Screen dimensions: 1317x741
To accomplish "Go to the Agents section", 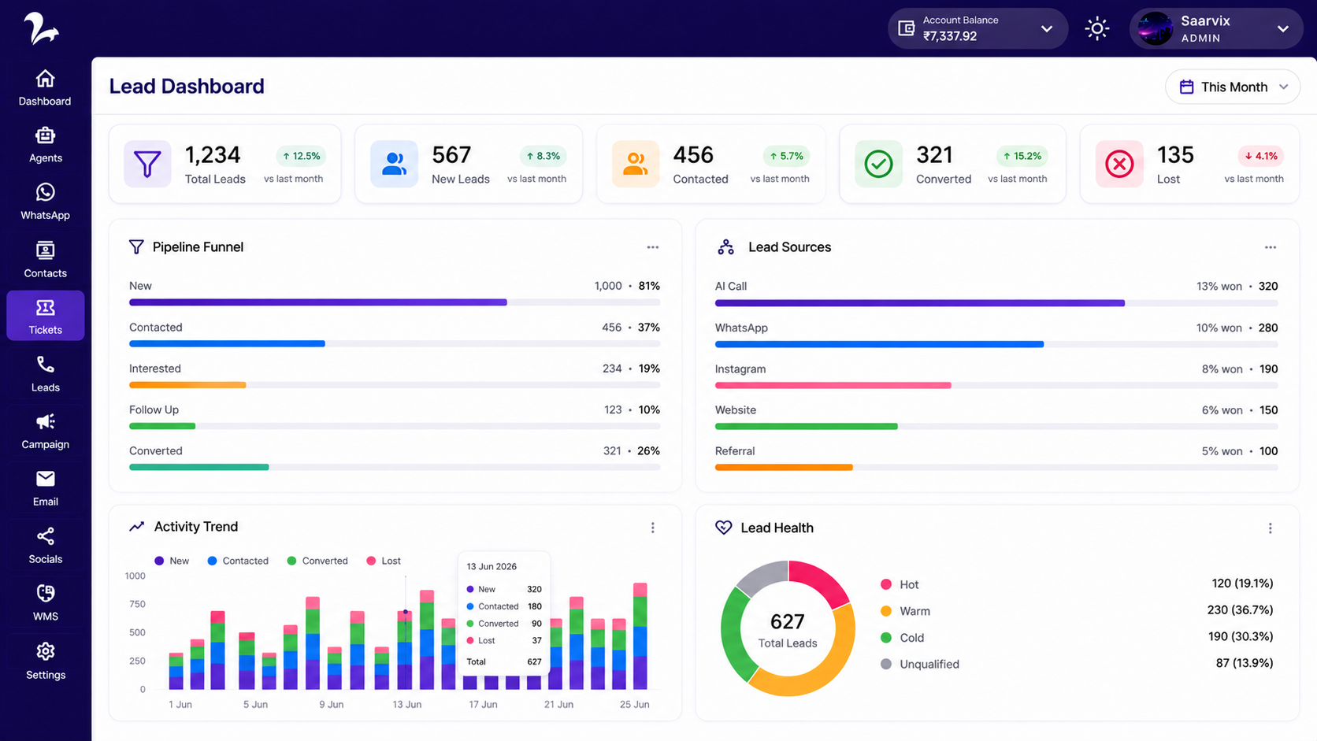I will [x=45, y=145].
